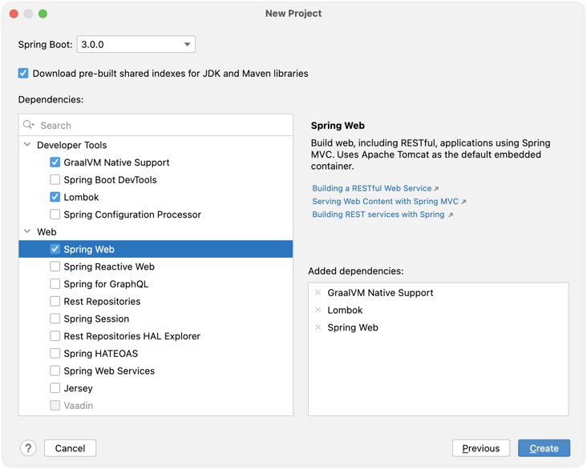This screenshot has width=587, height=469.
Task: Enable Spring Web Services checkbox
Action: (x=55, y=371)
